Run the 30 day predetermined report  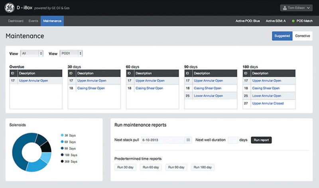pos(126,167)
